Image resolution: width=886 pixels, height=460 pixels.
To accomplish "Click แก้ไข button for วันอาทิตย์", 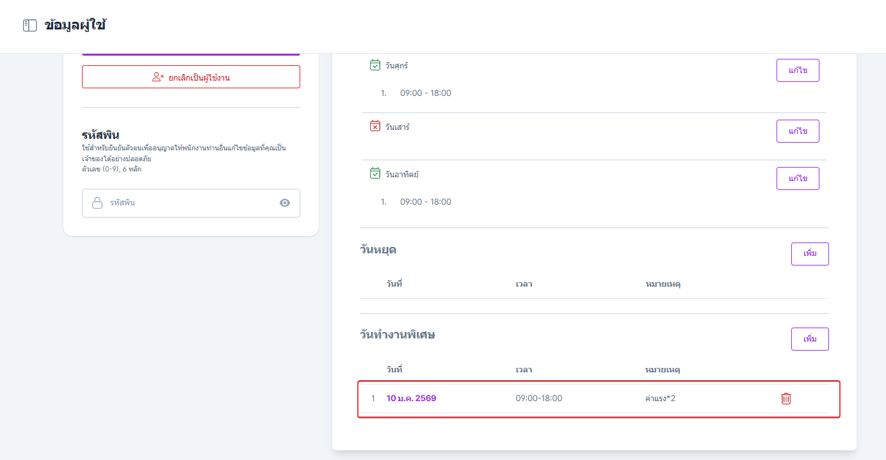I will click(x=798, y=178).
